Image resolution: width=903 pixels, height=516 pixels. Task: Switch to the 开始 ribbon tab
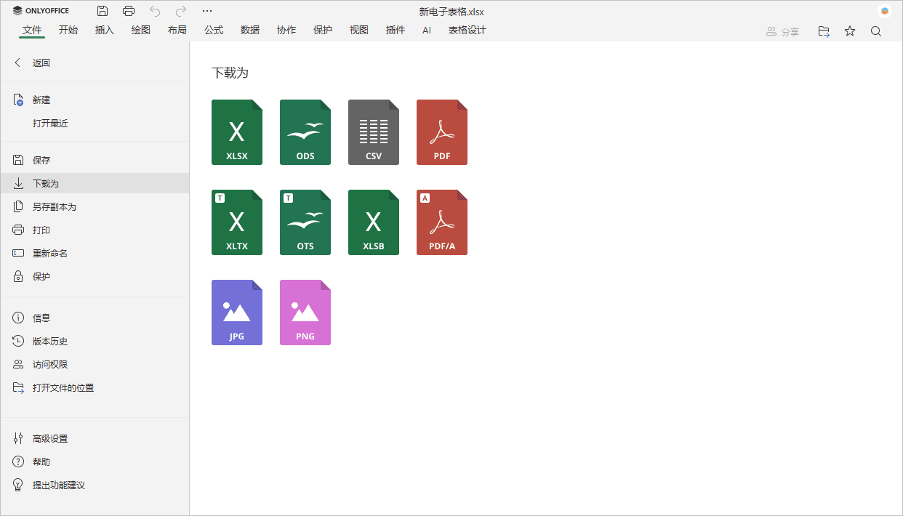(x=68, y=30)
